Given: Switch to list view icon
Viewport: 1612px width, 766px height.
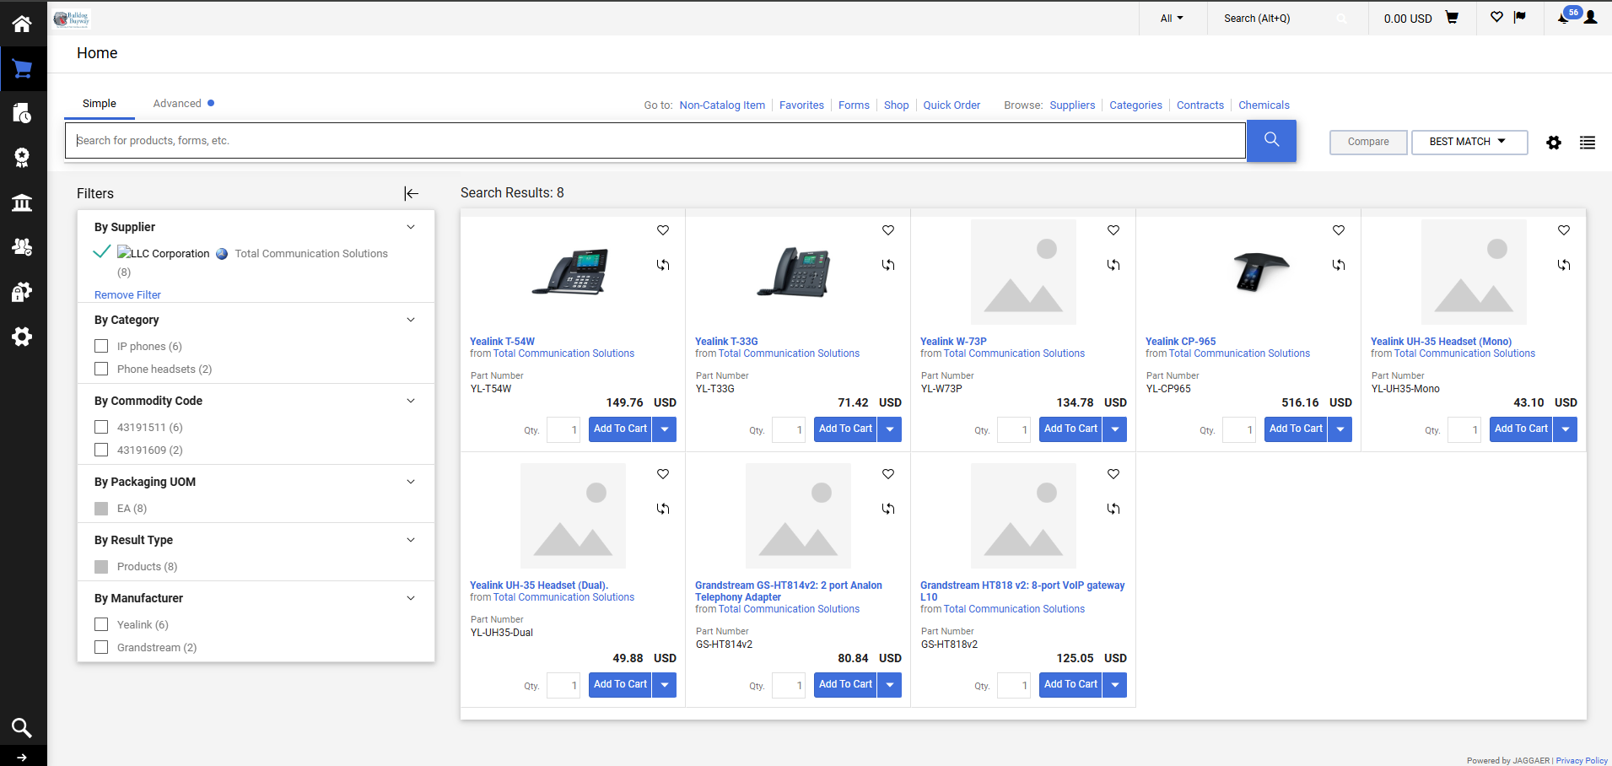Looking at the screenshot, I should tap(1587, 143).
